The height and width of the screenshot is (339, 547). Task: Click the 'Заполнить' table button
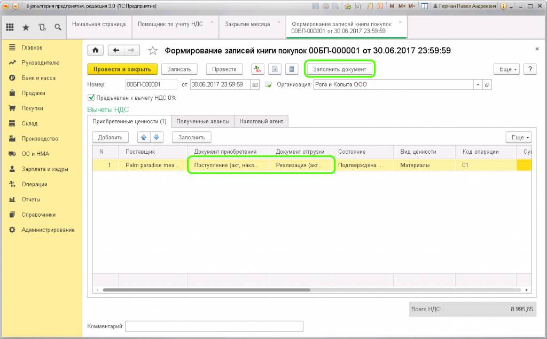[x=192, y=137]
